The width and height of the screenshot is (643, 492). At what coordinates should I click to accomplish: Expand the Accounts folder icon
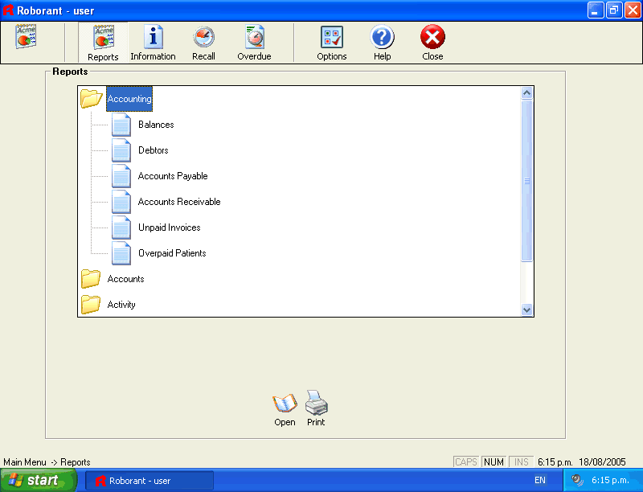click(x=91, y=279)
